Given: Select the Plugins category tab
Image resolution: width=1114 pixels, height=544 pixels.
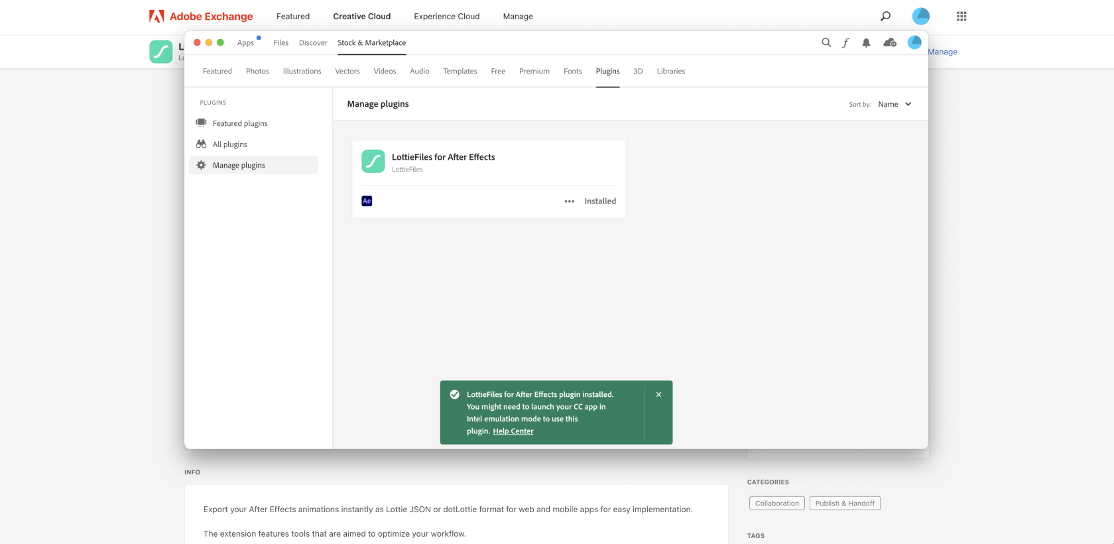Looking at the screenshot, I should (607, 71).
